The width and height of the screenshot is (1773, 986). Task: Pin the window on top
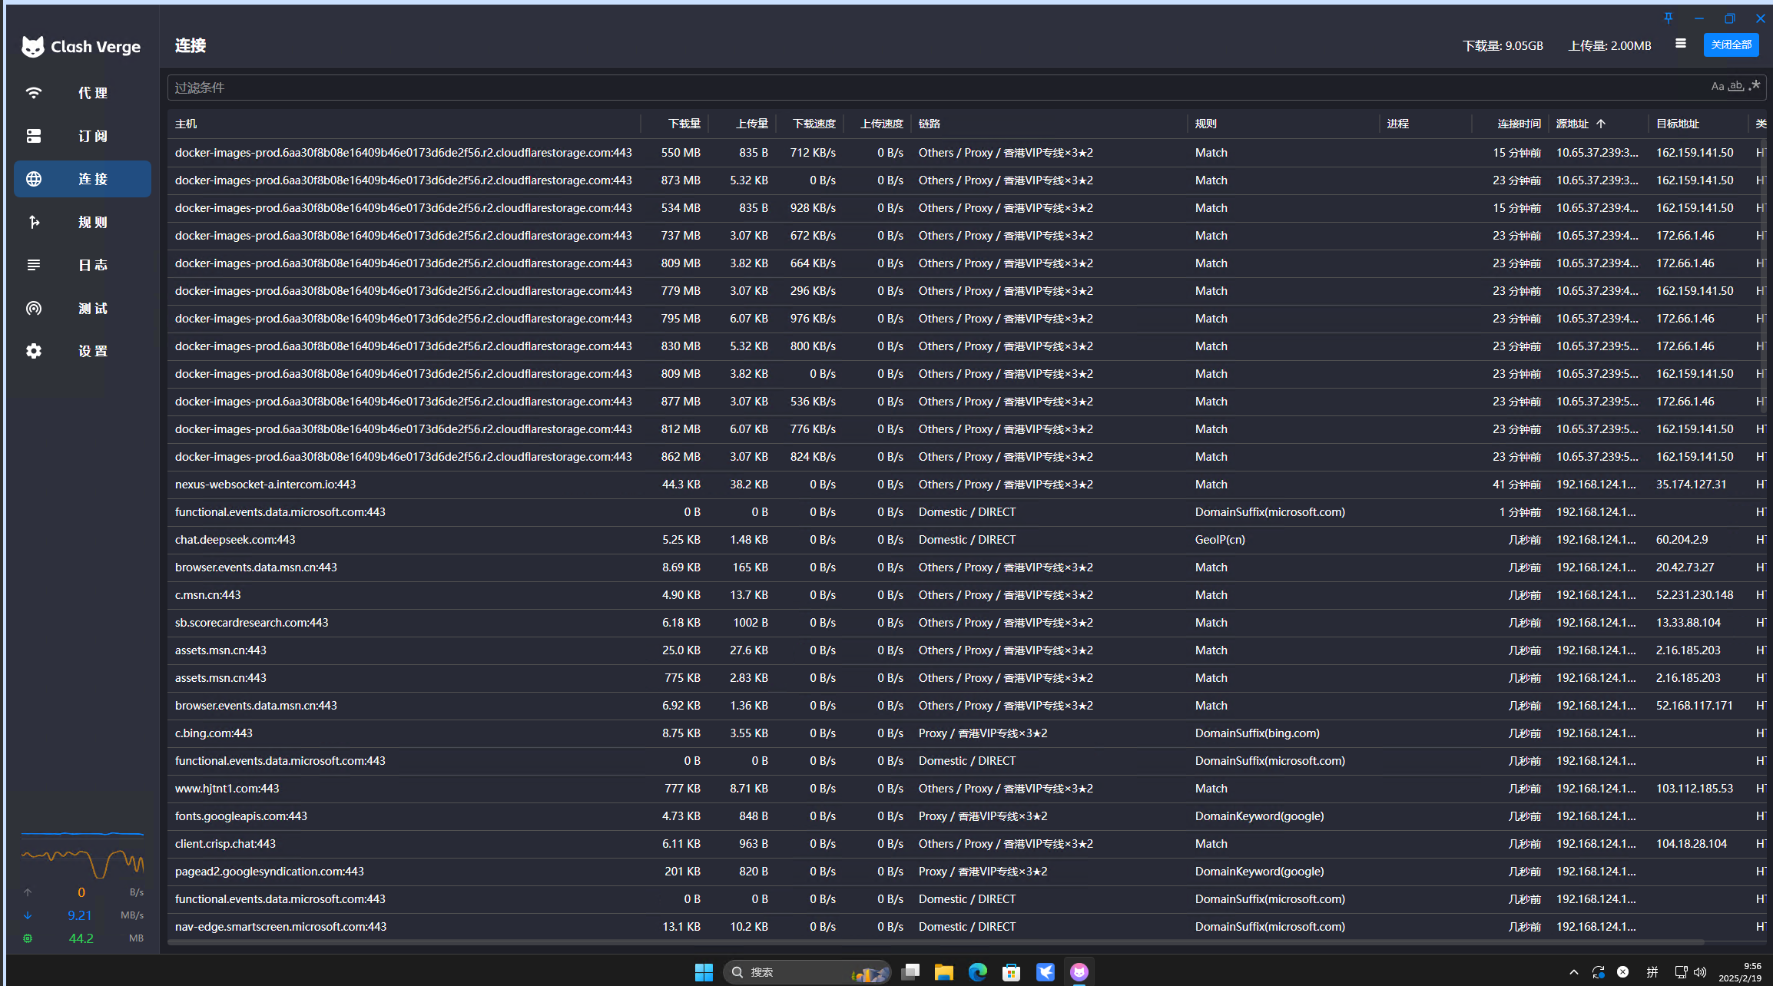click(1668, 18)
